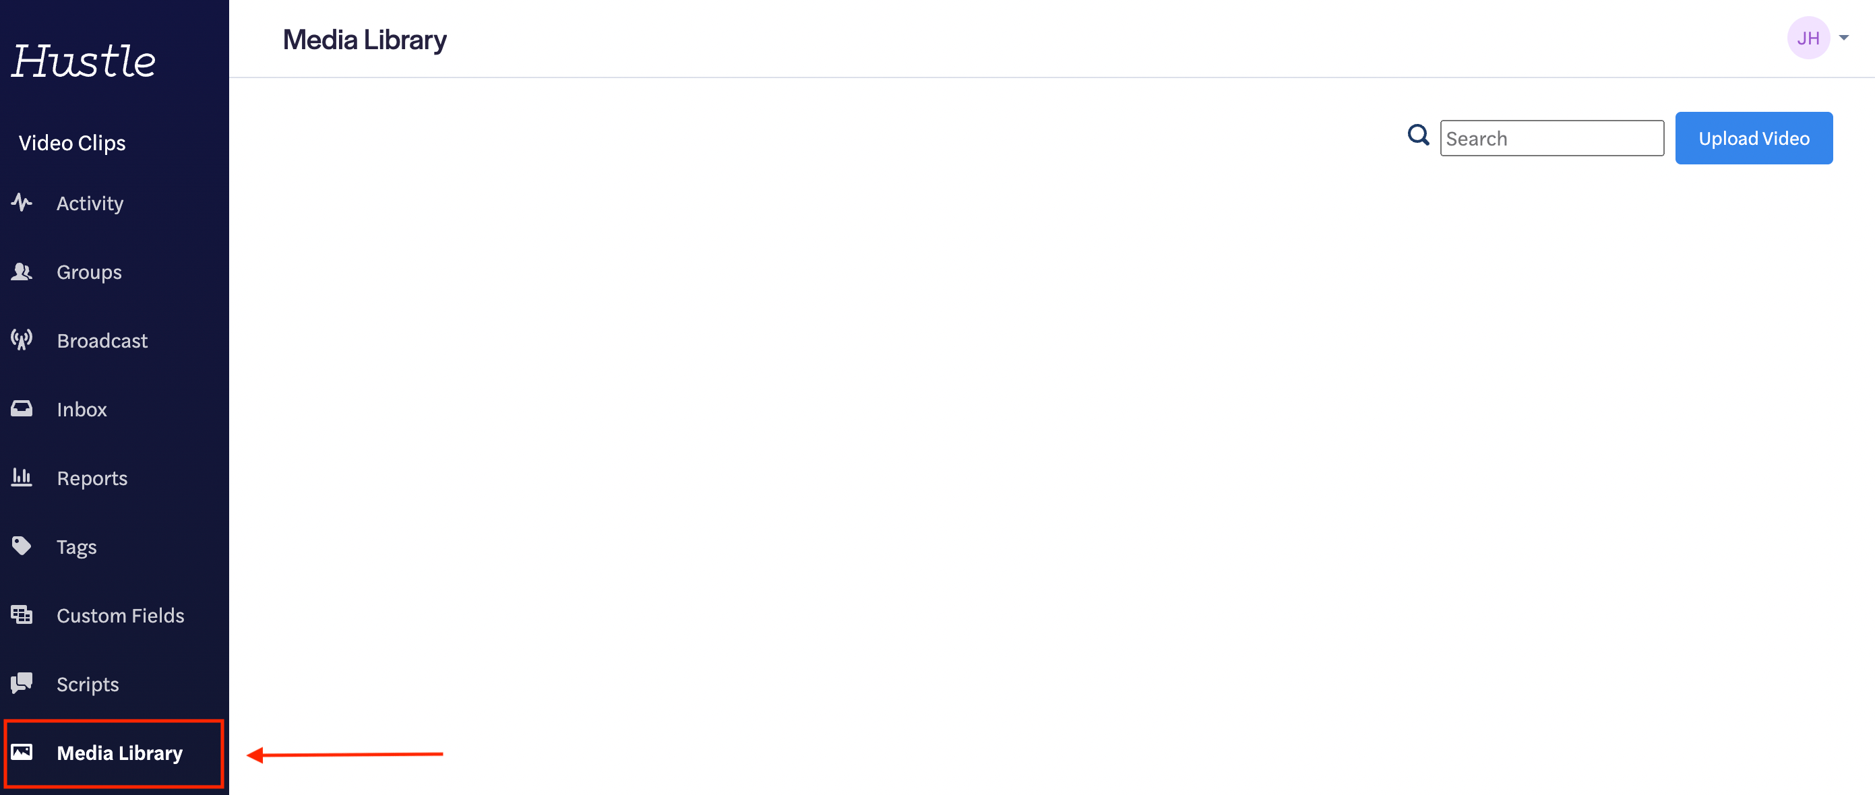Click the Broadcast antenna icon
1875x795 pixels.
pyautogui.click(x=22, y=340)
